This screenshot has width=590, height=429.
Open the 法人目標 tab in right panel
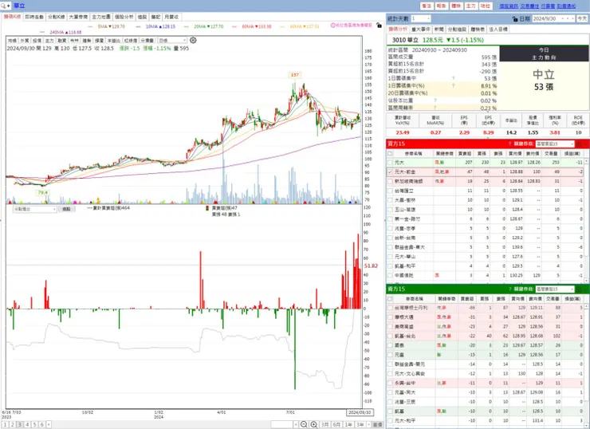[498, 30]
